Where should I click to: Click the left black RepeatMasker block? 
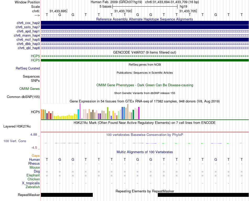pyautogui.click(x=67, y=195)
